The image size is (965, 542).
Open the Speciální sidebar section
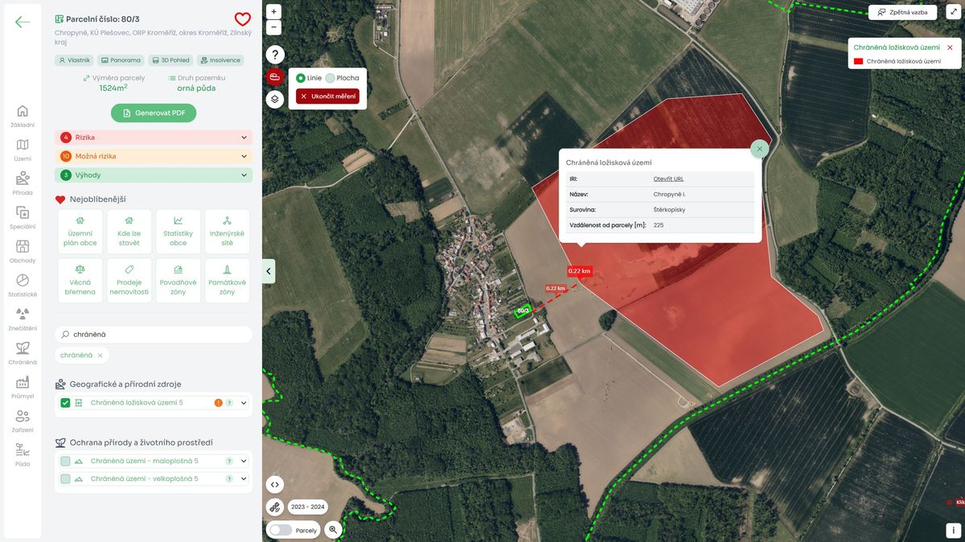pos(23,218)
